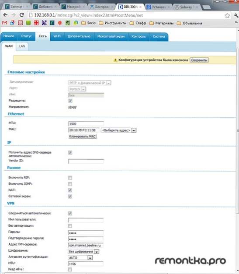
Task: Click the Сохранить save button
Action: (199, 60)
